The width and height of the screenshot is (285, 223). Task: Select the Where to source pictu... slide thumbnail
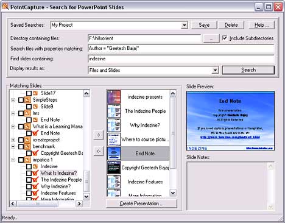[x=114, y=140]
